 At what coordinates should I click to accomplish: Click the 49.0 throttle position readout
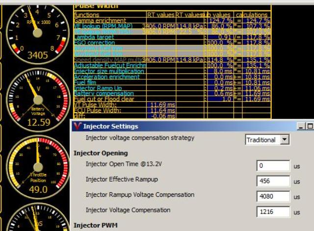tap(38, 189)
